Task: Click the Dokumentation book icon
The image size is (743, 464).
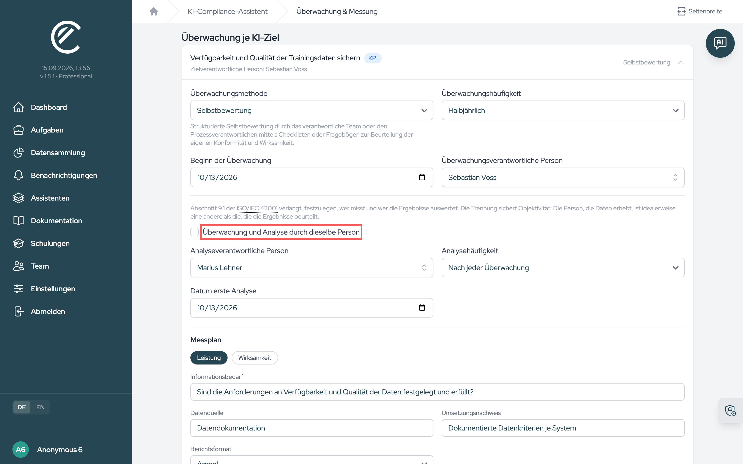Action: tap(18, 221)
